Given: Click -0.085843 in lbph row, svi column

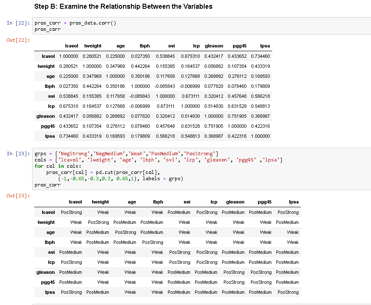Looking at the screenshot, I should click(x=165, y=86).
